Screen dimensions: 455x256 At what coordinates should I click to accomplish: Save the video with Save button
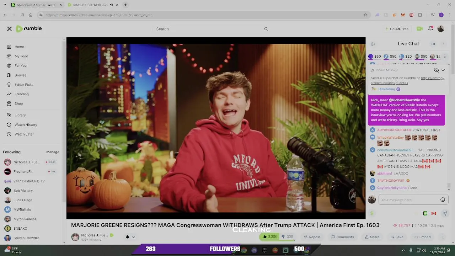click(x=397, y=237)
